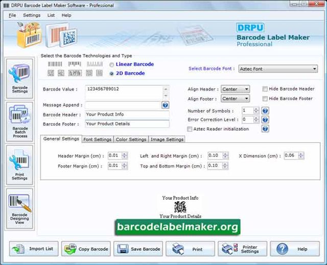Screen dimensions: 327x265
Task: Adjust Footer Margin spinner arrows
Action: [x=125, y=165]
